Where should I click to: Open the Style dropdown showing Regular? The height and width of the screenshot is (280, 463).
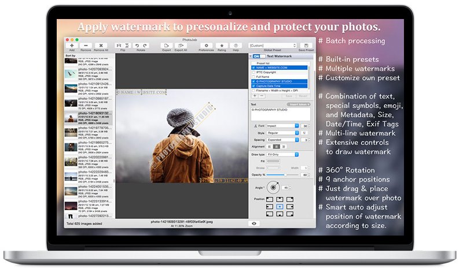pyautogui.click(x=282, y=133)
